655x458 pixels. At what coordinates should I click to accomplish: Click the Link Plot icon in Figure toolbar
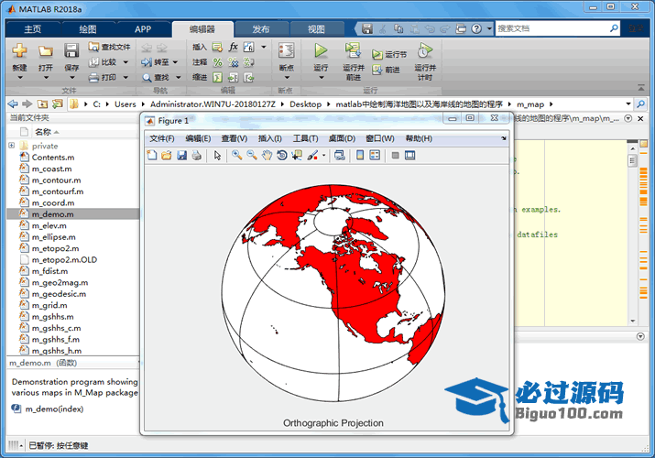[340, 156]
